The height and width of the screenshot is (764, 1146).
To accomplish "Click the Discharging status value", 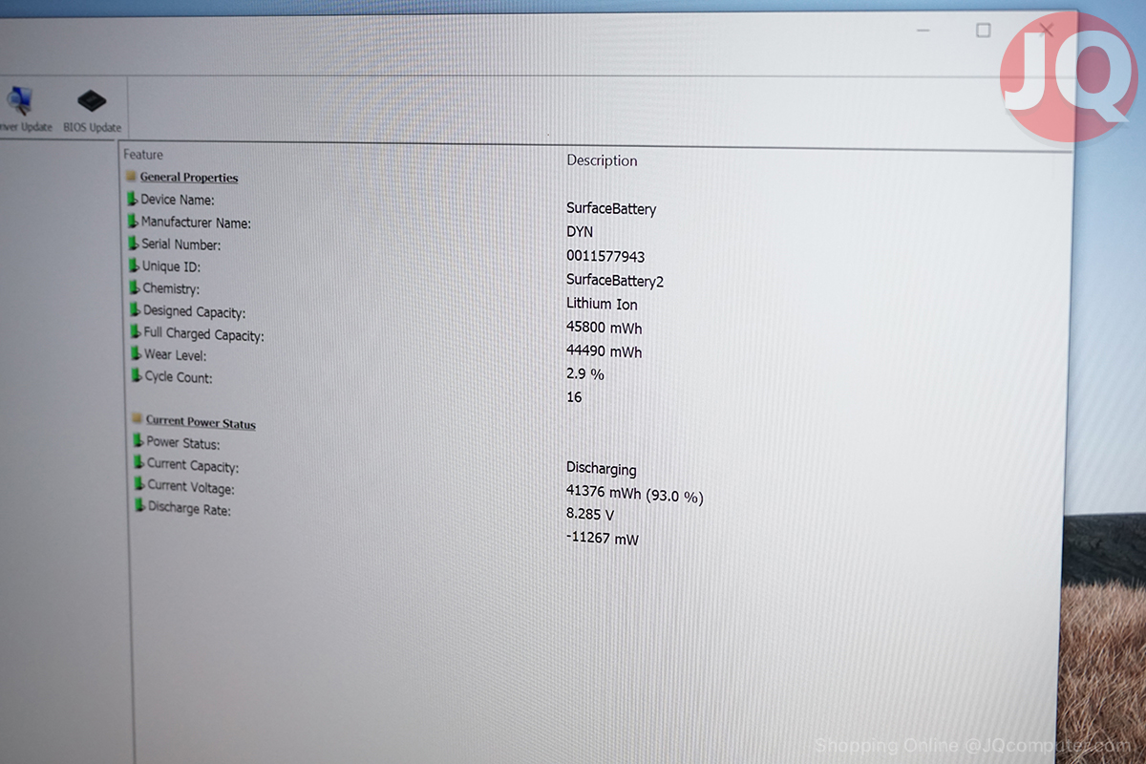I will point(602,470).
